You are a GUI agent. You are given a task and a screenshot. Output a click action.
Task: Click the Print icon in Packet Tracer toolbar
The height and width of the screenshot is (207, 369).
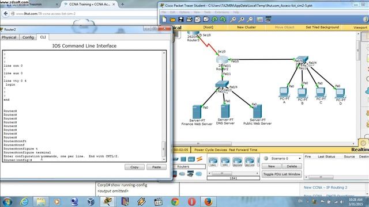coord(189,20)
